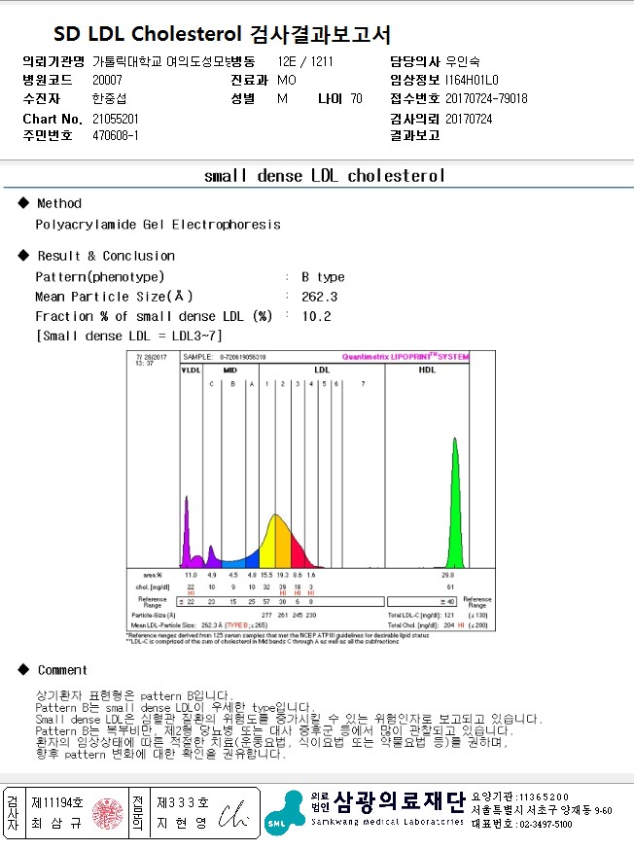Select comment line starting 'Pattern B는 small dense LDL이'
The image size is (634, 850).
pyautogui.click(x=174, y=707)
